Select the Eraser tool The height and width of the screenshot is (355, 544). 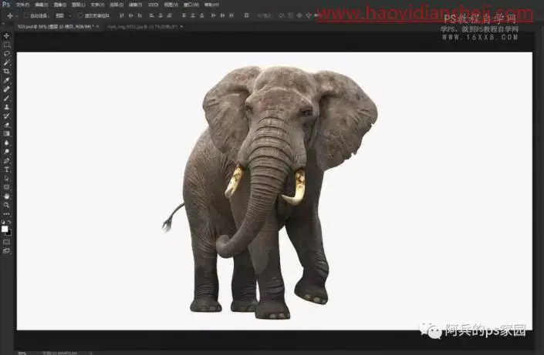(6, 125)
